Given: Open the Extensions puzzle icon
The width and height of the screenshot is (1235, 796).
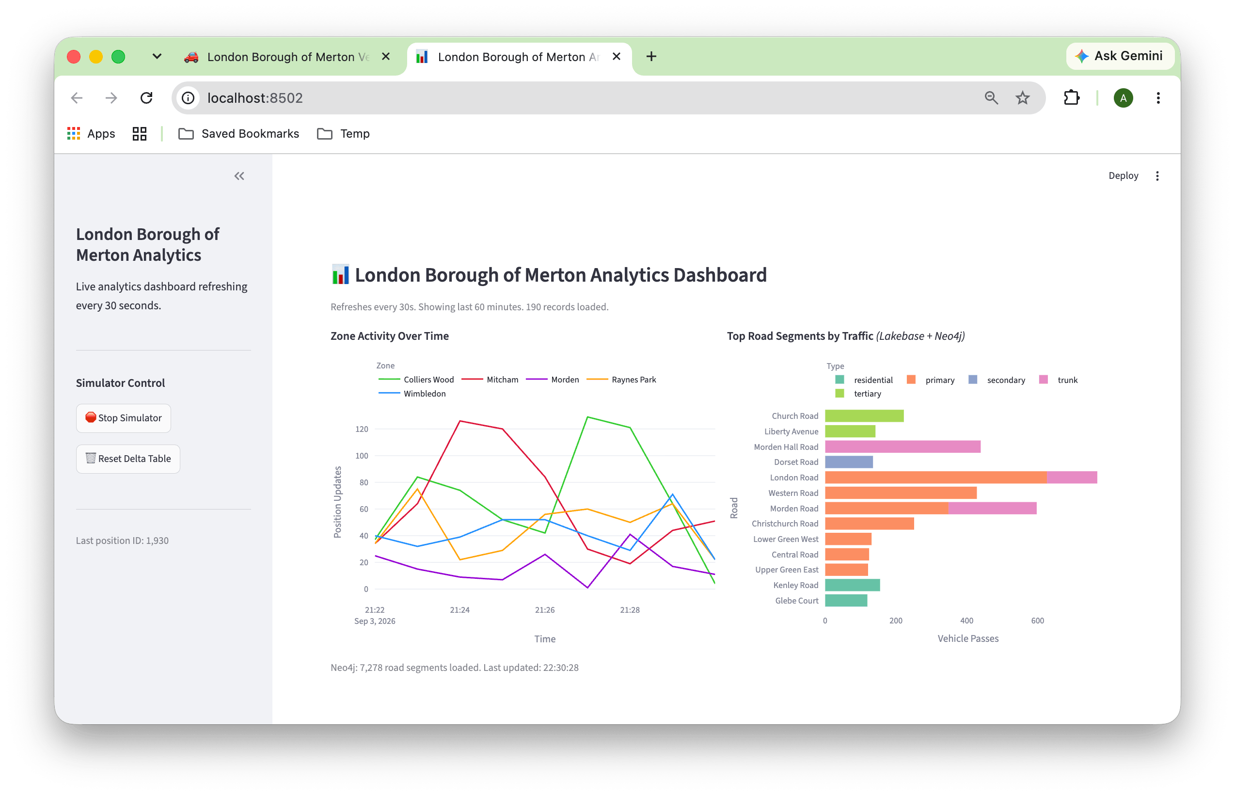Looking at the screenshot, I should pos(1071,98).
